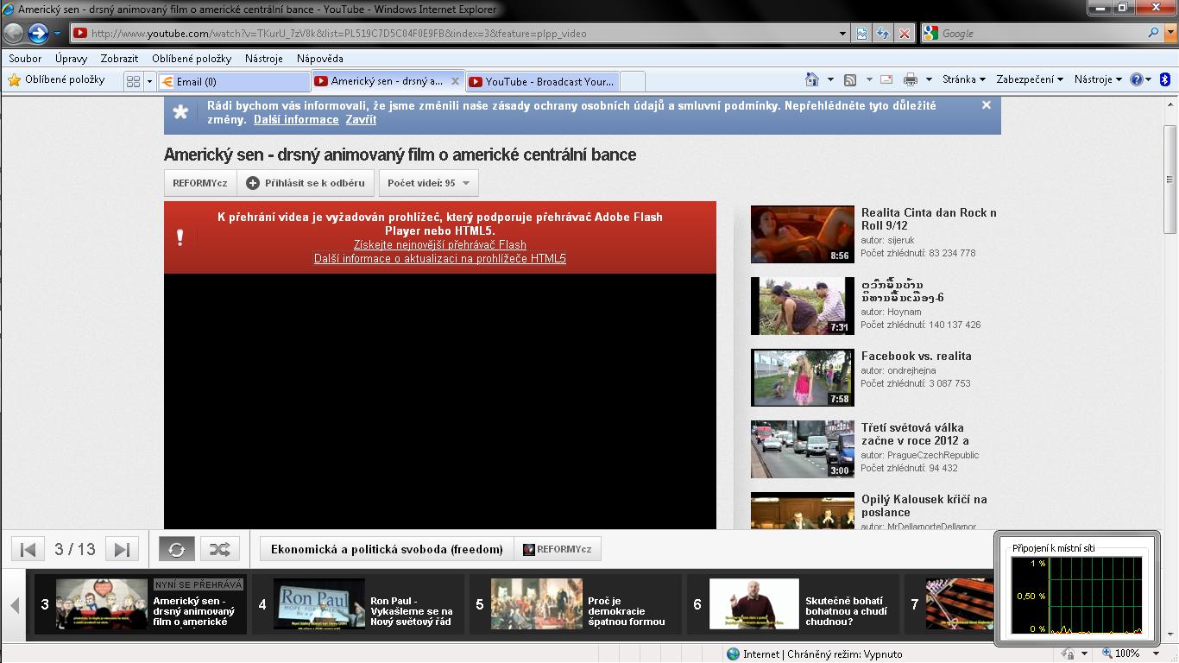Open the Nápověda menu

coord(320,59)
